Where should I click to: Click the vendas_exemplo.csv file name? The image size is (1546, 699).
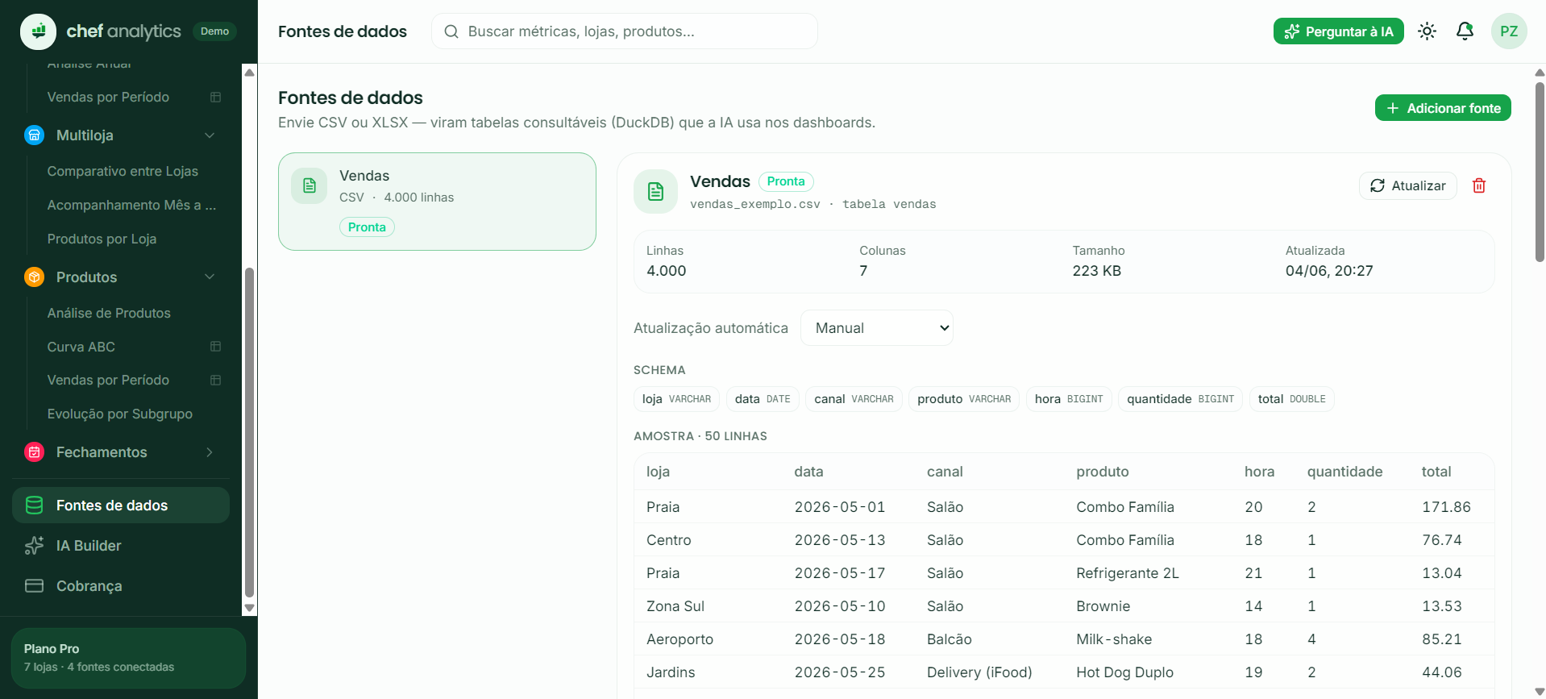(x=754, y=204)
